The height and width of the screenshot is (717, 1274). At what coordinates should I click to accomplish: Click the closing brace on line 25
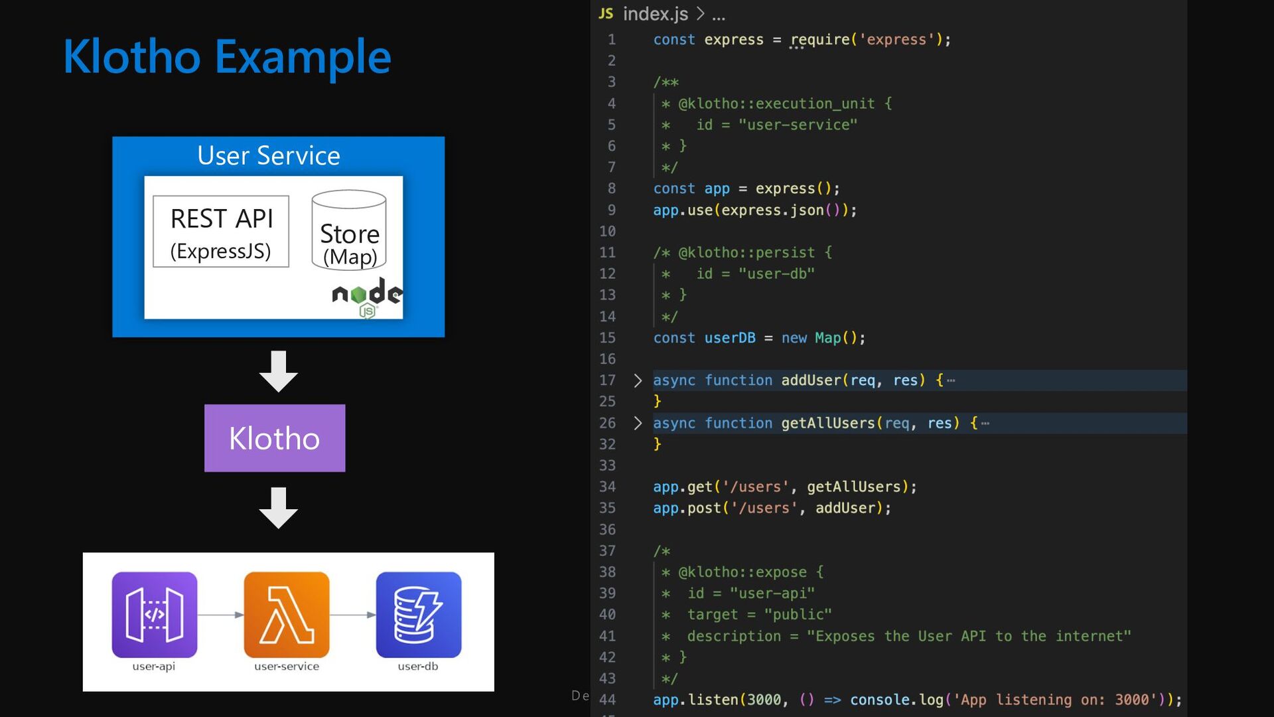[658, 401]
